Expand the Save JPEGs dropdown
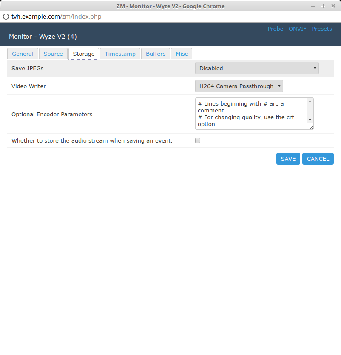This screenshot has width=341, height=355. (257, 68)
